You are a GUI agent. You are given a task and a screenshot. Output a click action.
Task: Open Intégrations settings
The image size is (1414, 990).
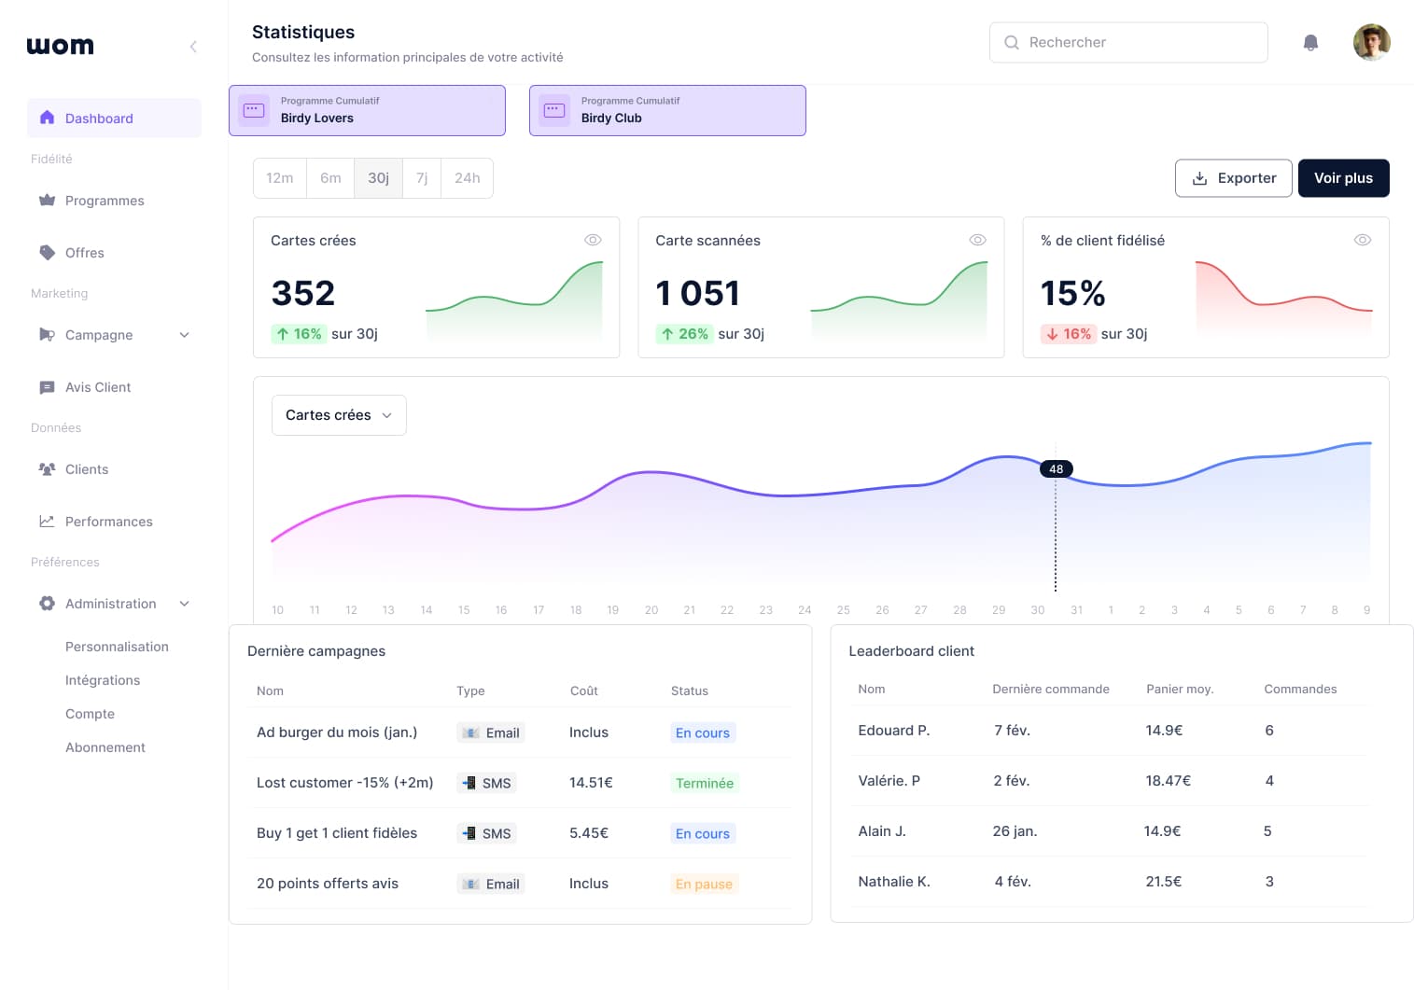point(103,680)
